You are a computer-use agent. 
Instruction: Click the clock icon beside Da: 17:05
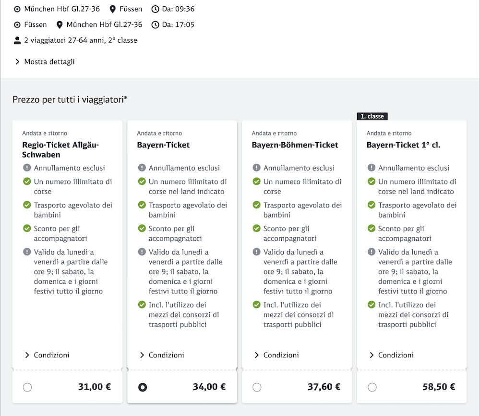155,24
